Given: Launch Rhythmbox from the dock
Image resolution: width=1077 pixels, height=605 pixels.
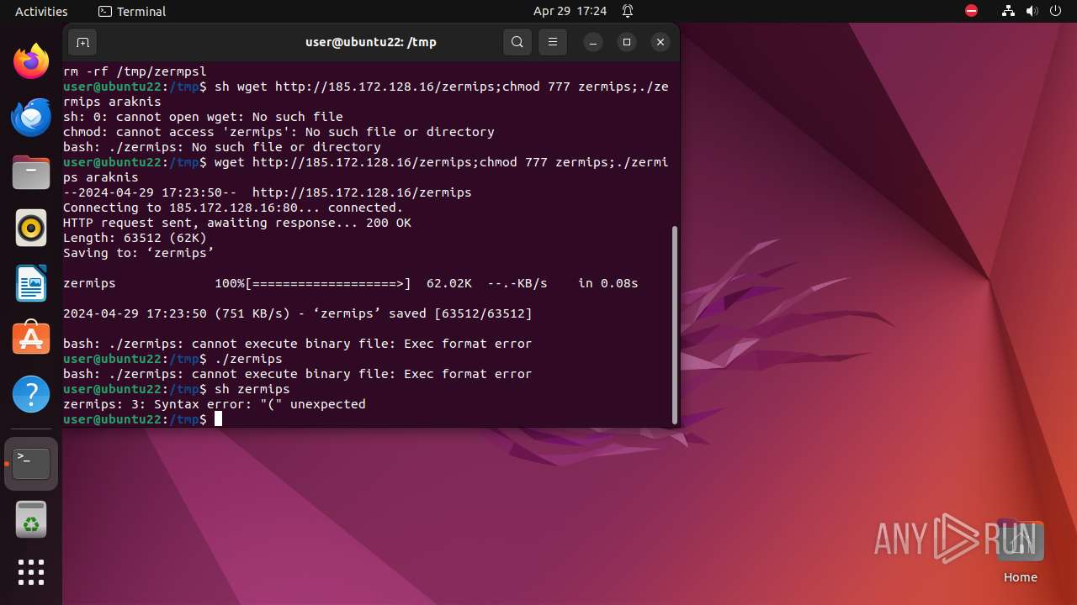Looking at the screenshot, I should 31,228.
